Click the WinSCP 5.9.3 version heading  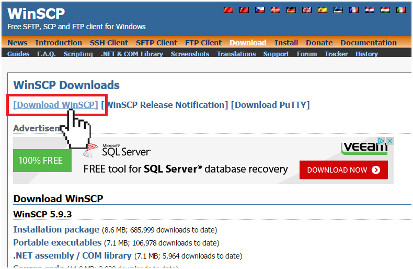pyautogui.click(x=42, y=214)
